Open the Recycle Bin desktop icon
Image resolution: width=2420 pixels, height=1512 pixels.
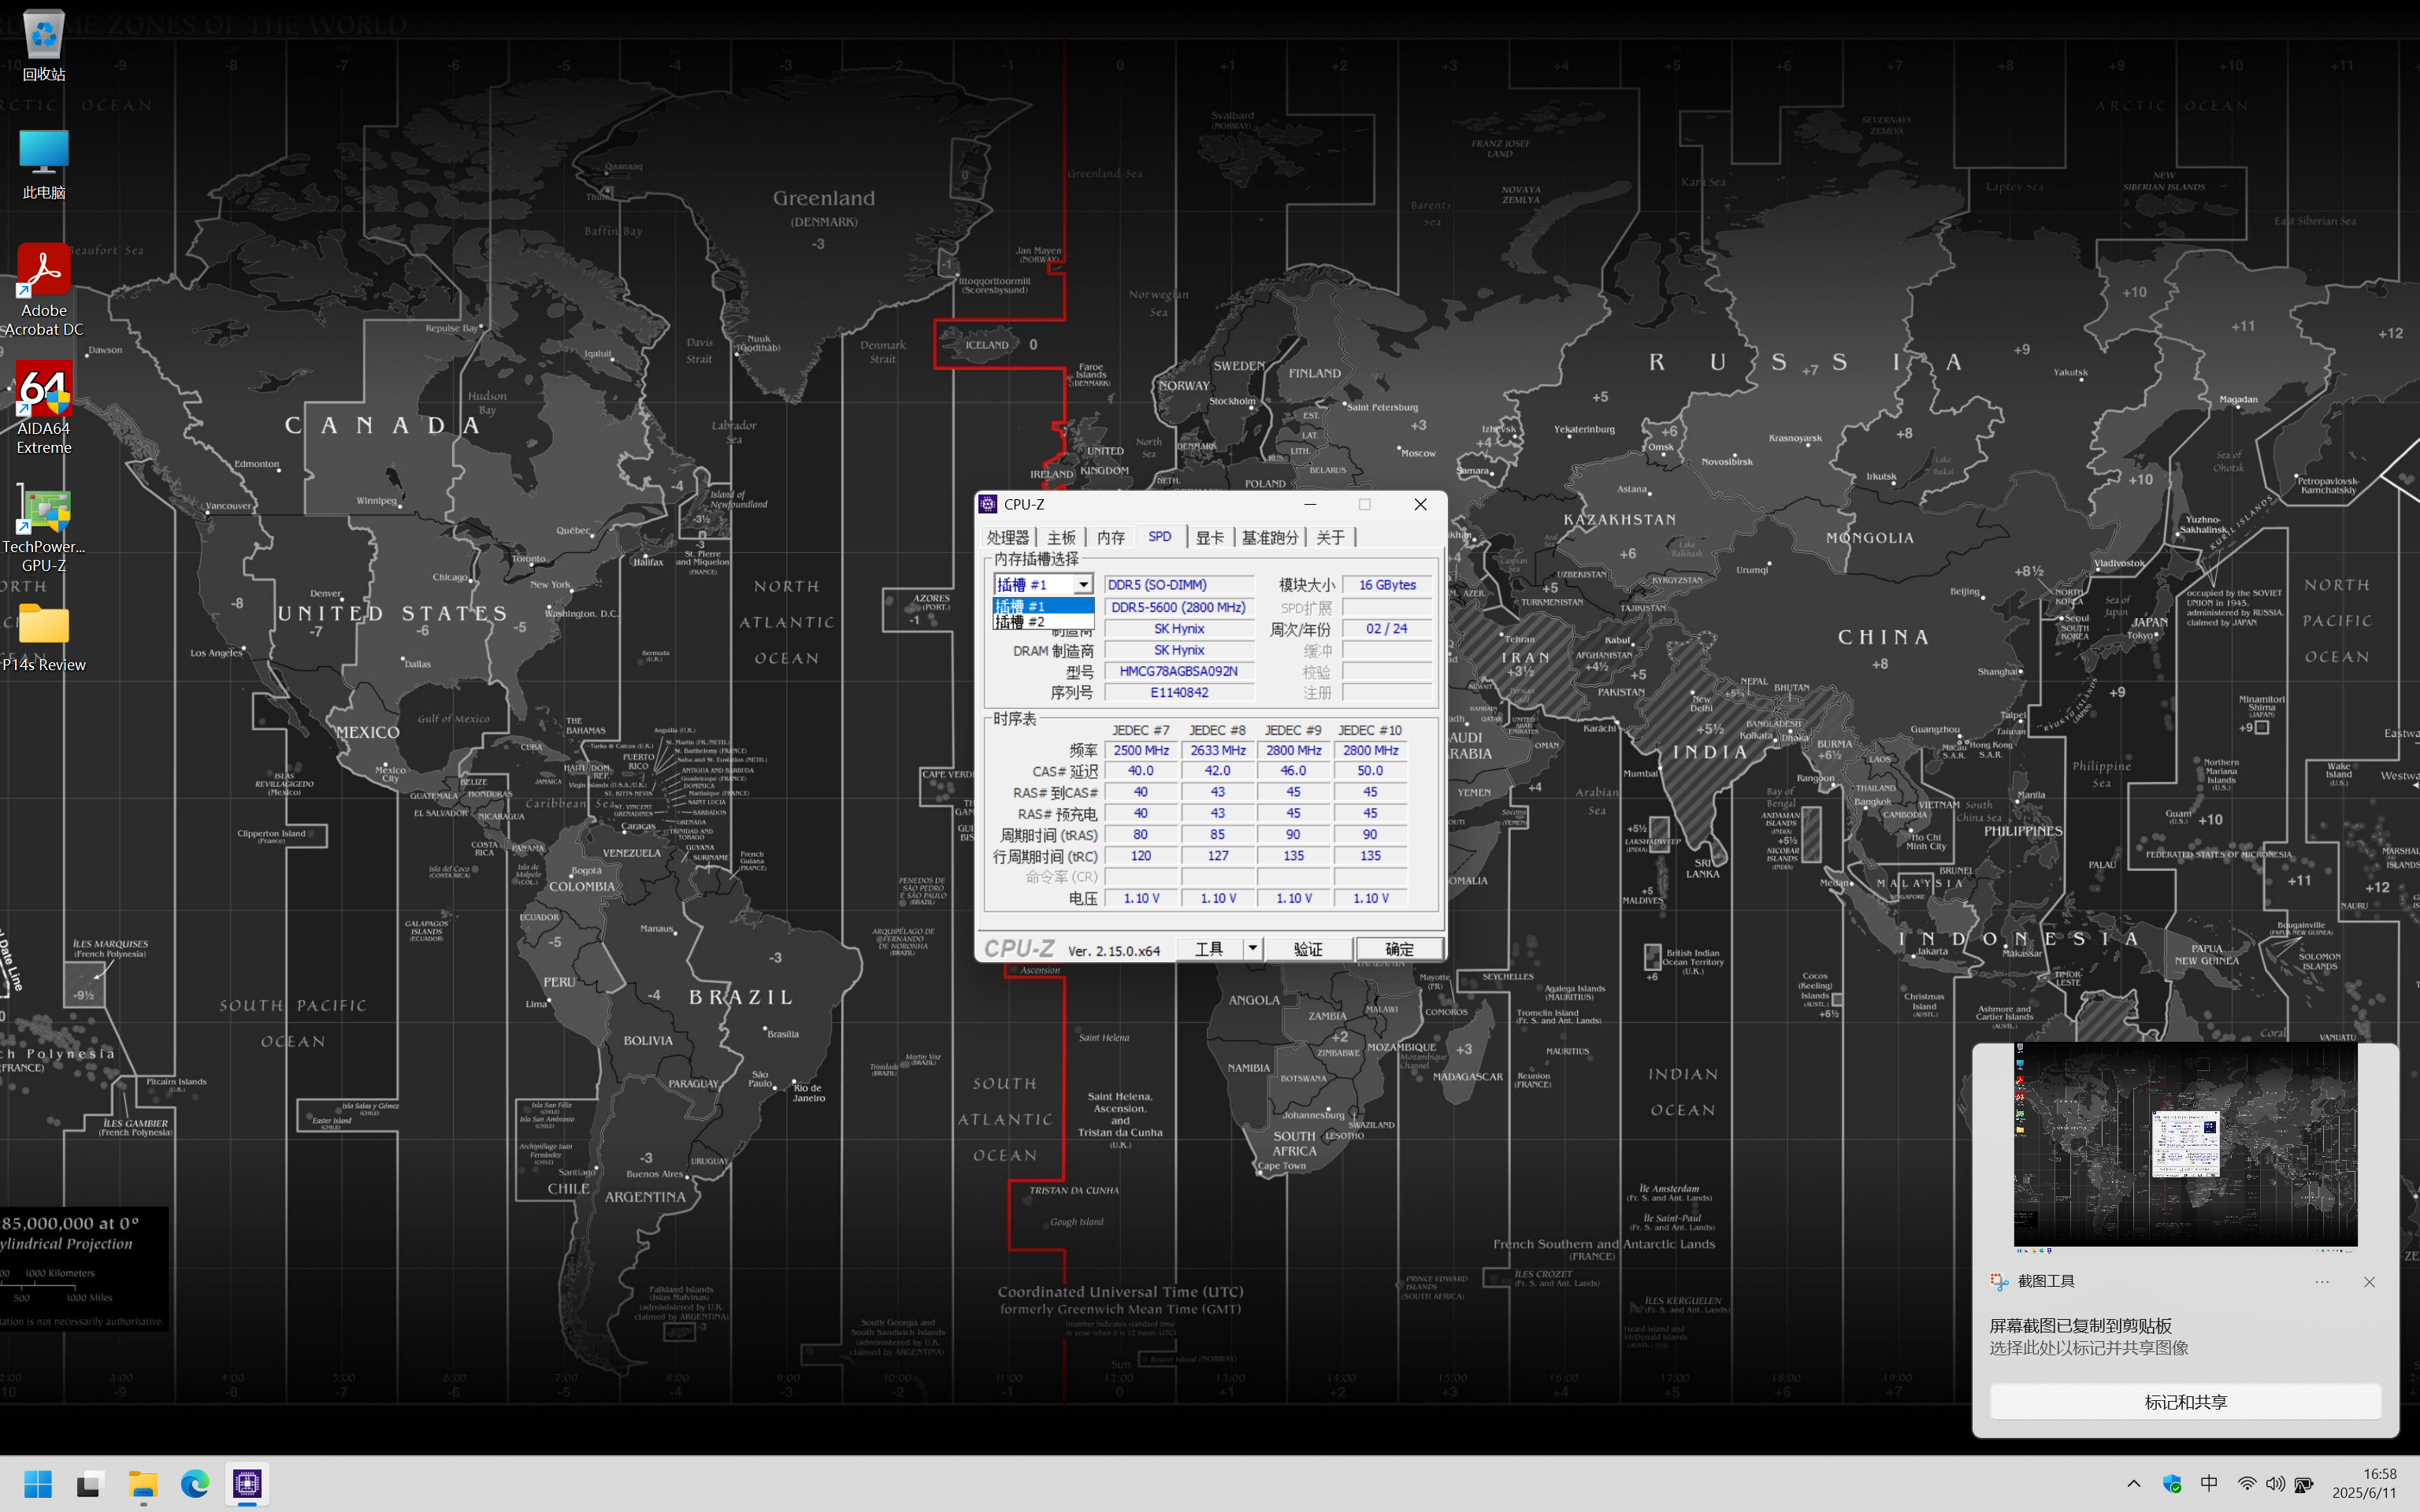coord(44,45)
